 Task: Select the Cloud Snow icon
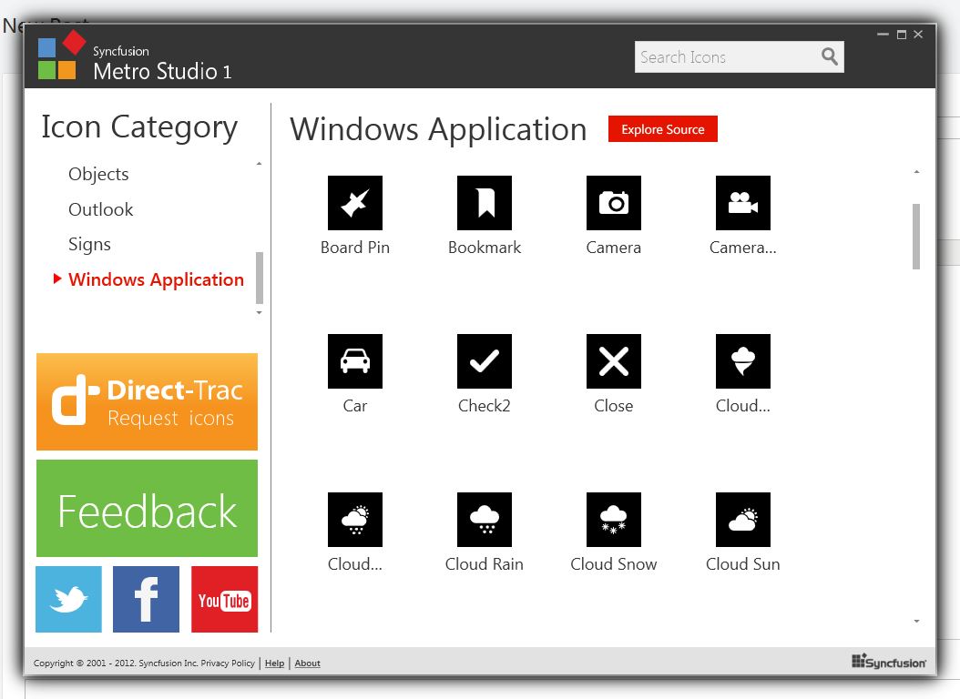click(614, 519)
